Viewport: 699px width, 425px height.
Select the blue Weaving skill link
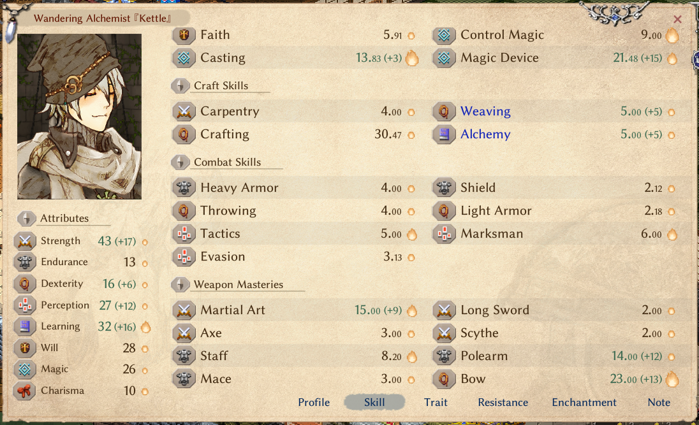(485, 112)
